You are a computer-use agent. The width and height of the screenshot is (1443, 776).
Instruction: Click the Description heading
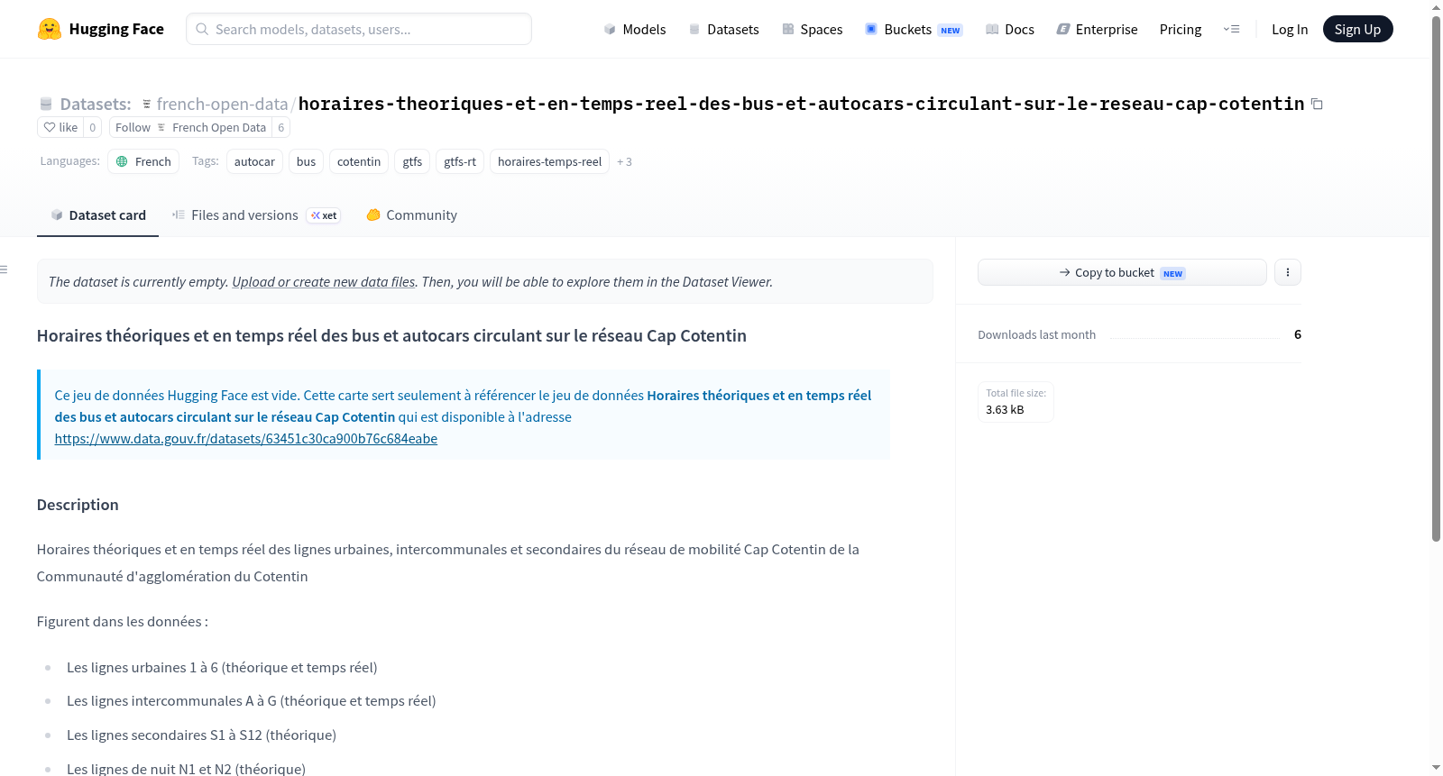pos(78,505)
